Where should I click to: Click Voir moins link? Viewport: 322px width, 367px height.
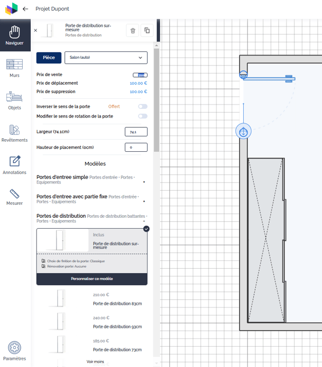click(x=95, y=362)
